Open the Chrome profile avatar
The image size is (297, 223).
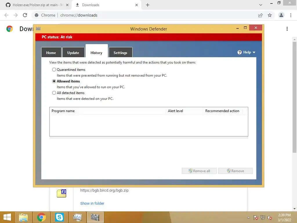click(x=281, y=15)
